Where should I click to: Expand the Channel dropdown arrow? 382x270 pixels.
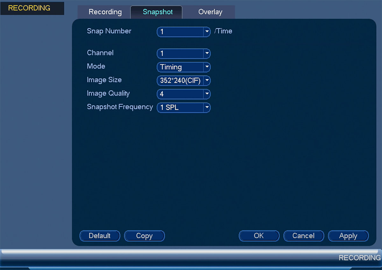point(207,53)
